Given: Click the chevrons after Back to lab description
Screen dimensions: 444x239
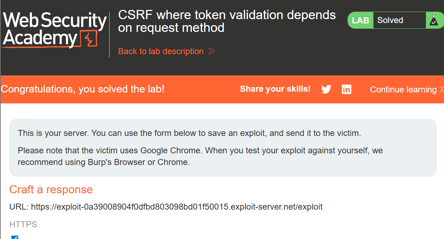Looking at the screenshot, I should [x=212, y=51].
